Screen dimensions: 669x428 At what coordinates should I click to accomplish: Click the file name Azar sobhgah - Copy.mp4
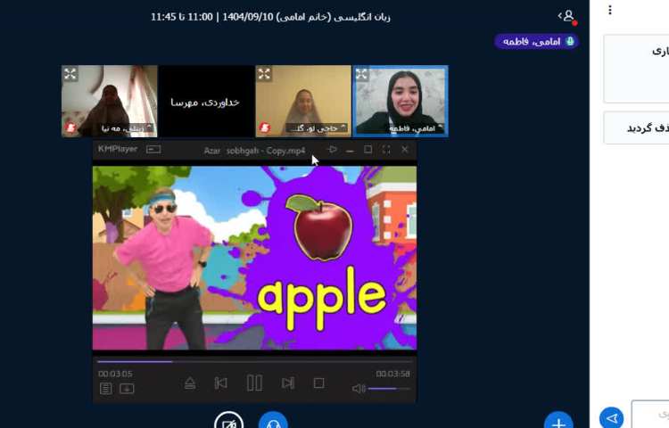coord(254,150)
